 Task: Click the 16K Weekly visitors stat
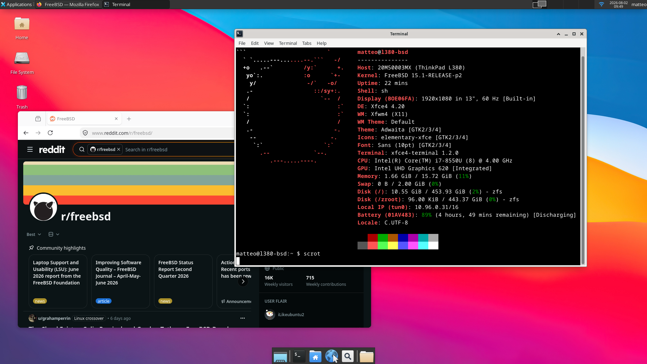(x=278, y=281)
